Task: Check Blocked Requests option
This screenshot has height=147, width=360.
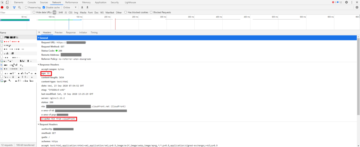Action: tap(151, 12)
